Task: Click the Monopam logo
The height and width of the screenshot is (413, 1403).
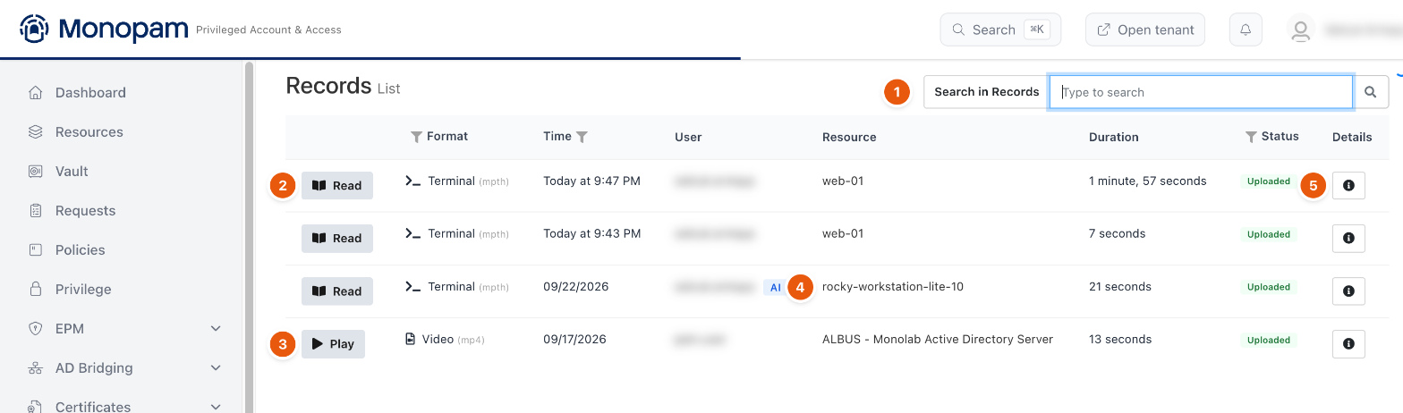Action: [103, 29]
